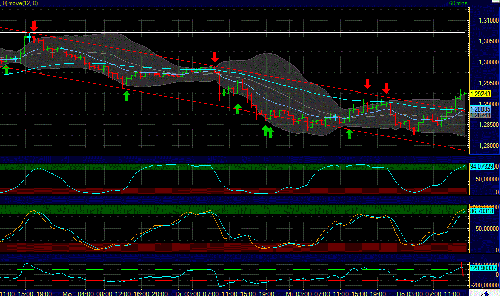Viewport: 500px width, 296px height.
Task: Click the red sell arrow at the chart top-left
Action: (x=33, y=25)
